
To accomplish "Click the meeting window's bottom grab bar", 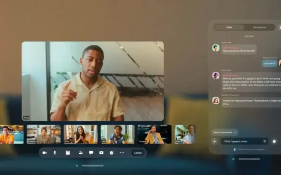I will [93, 166].
